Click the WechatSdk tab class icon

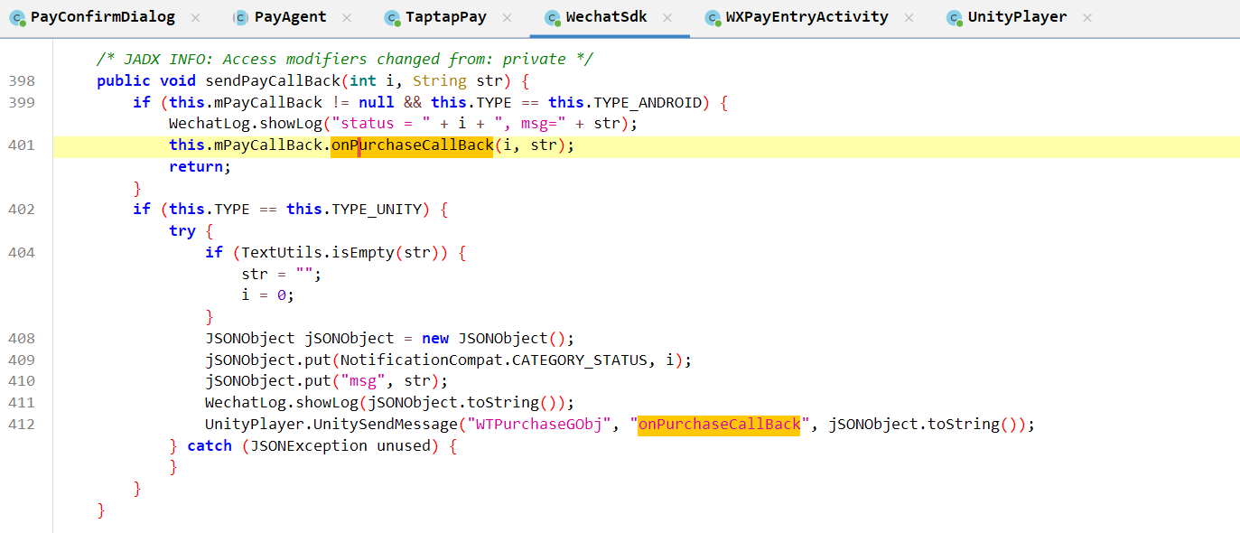pos(553,17)
